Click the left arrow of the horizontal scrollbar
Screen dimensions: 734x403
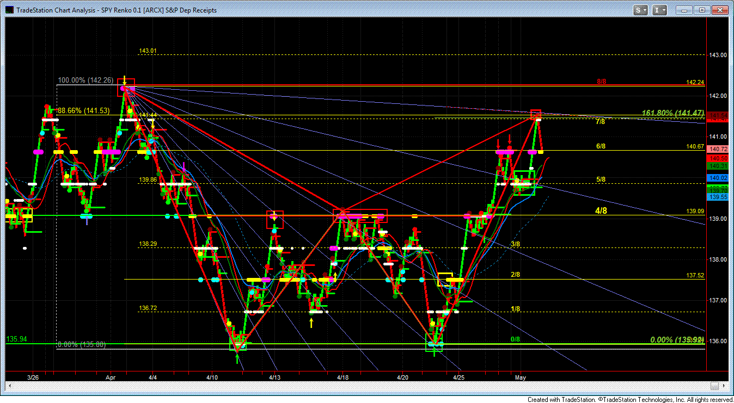coord(10,386)
